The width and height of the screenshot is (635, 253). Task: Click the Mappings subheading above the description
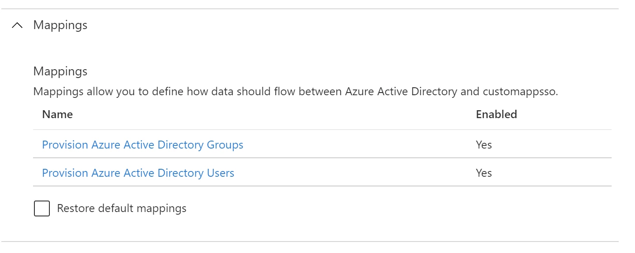tap(60, 71)
